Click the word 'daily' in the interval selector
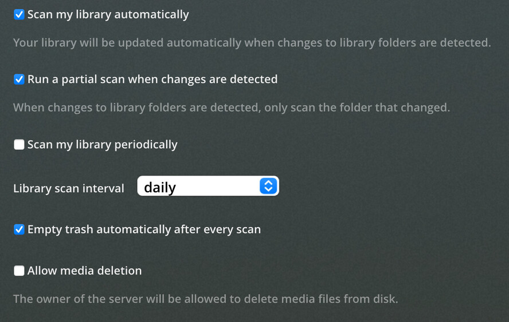This screenshot has height=322, width=509. click(160, 187)
